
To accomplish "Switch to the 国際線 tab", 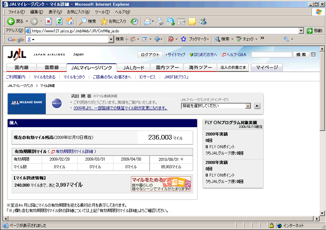I will coord(51,67).
